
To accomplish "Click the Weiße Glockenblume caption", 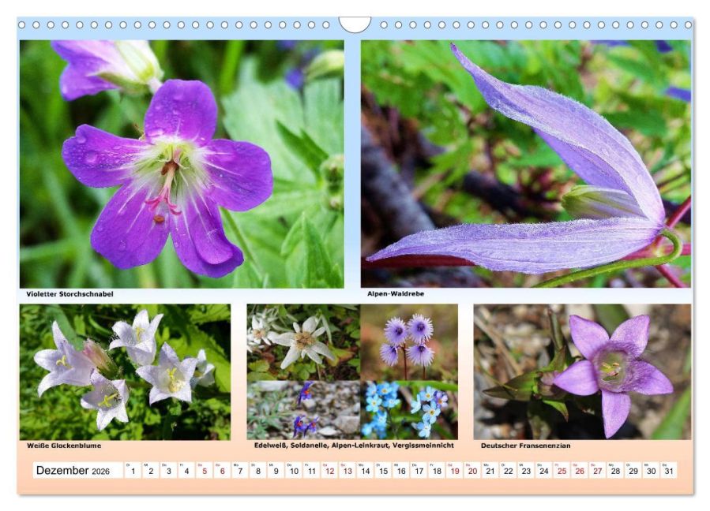I will [x=64, y=446].
